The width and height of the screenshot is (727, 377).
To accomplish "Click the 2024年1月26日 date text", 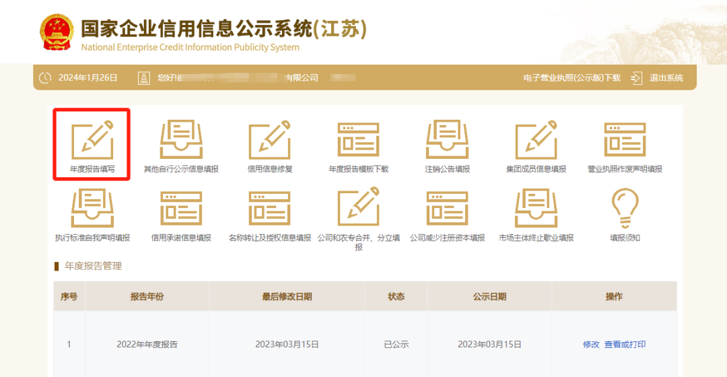I will (x=88, y=78).
